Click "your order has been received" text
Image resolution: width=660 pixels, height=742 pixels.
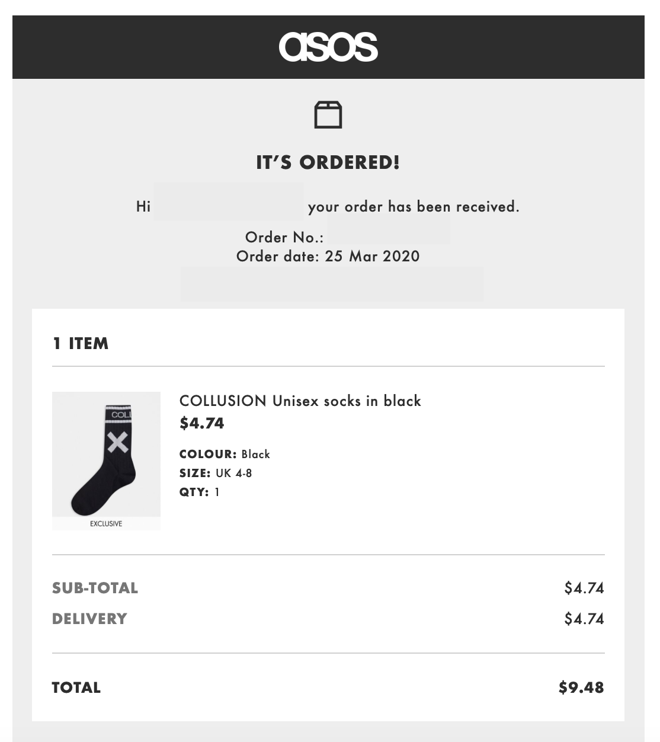(x=413, y=207)
